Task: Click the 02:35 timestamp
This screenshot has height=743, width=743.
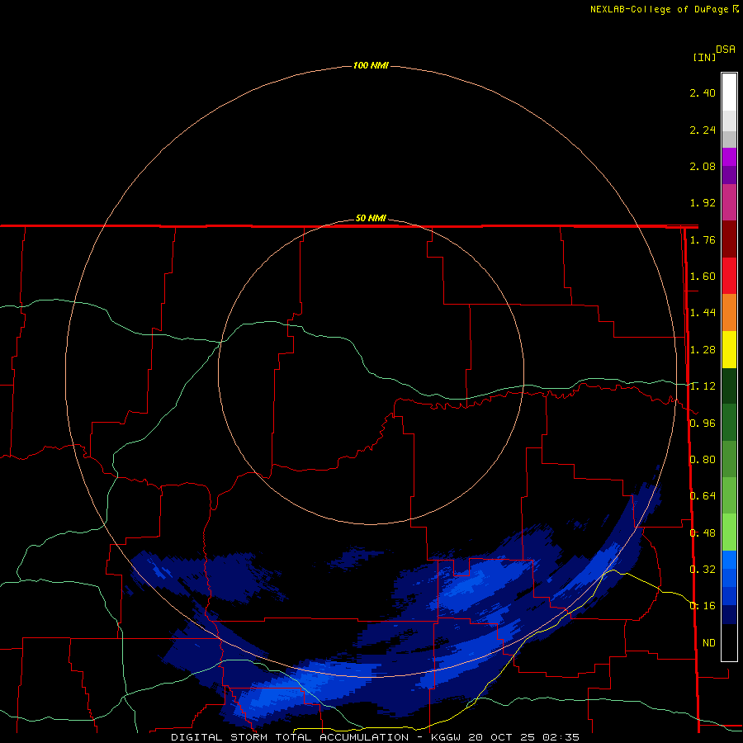Action: tap(561, 737)
